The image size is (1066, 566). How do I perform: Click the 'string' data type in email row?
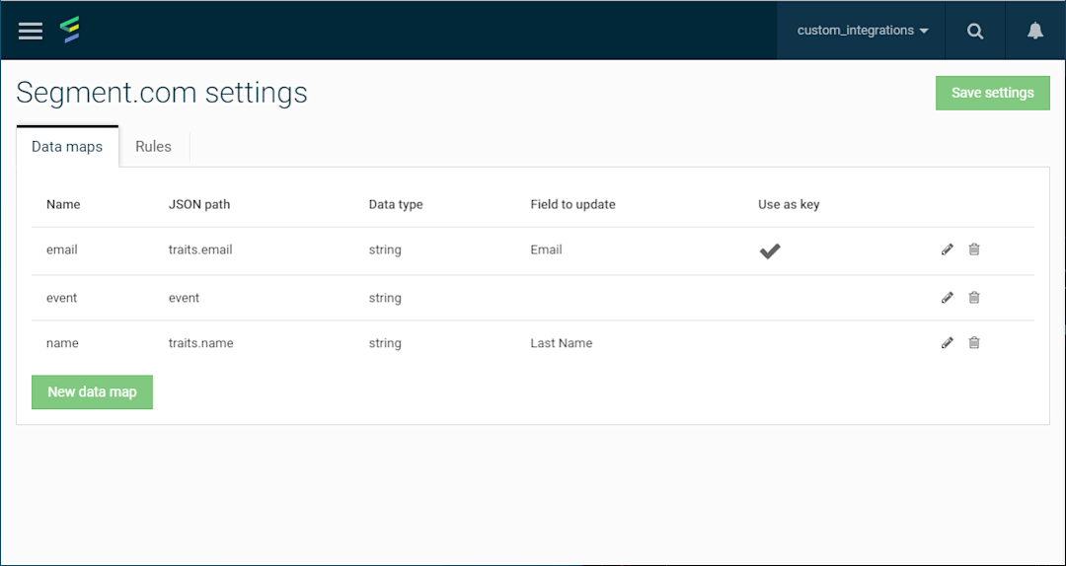386,250
